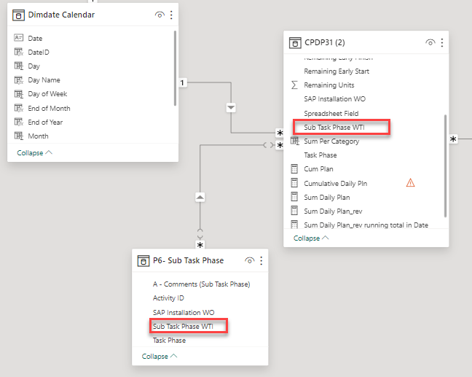Click the P6- Sub Task Phase table title
The image size is (472, 377).
(x=188, y=260)
